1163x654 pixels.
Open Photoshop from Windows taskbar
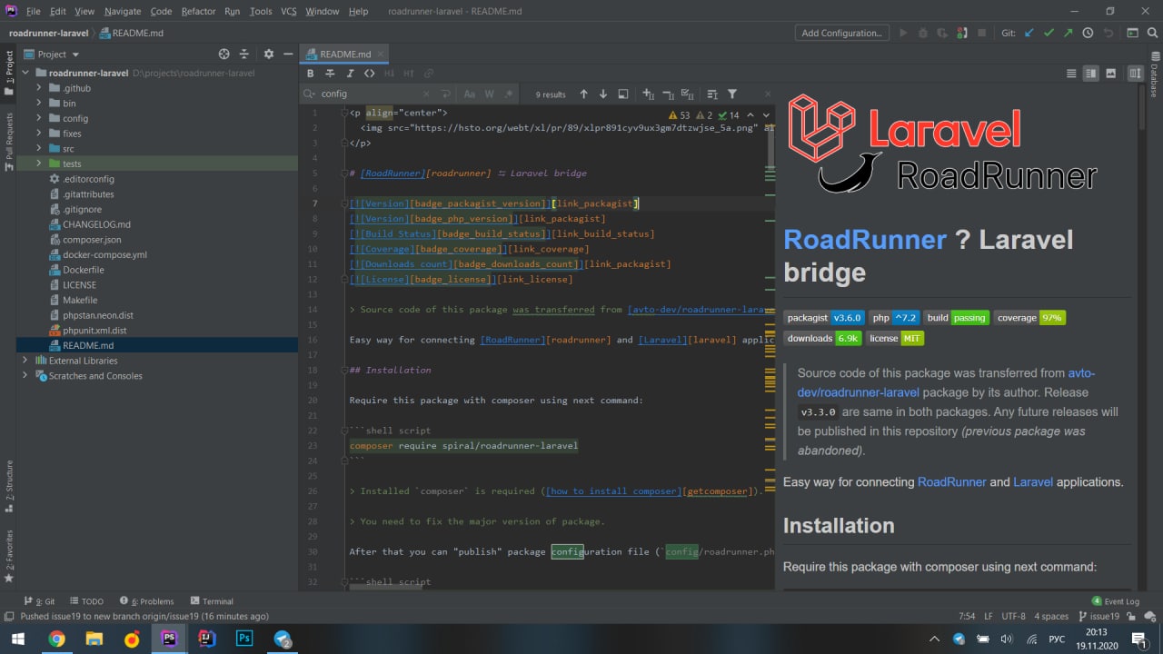[244, 639]
